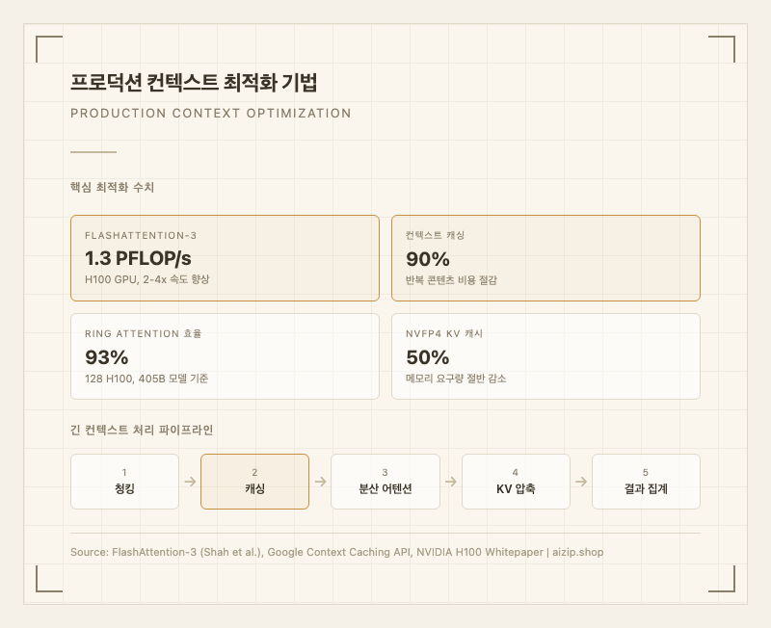Click the top-left corner bracket mark
Image resolution: width=771 pixels, height=628 pixels.
pos(46,46)
